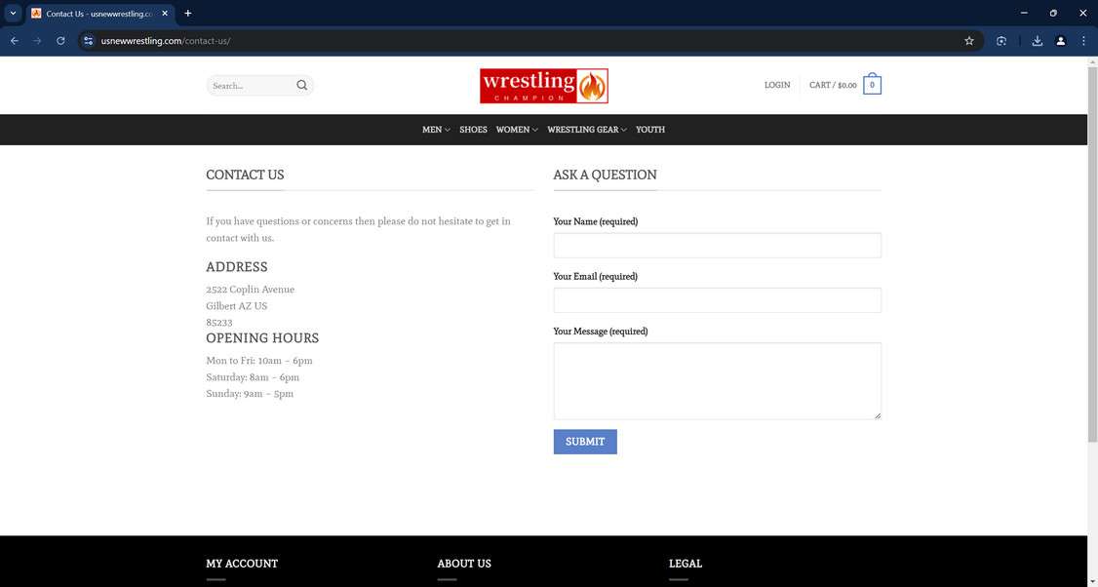Screen dimensions: 1098x587
Task: Click the ASK A QUESTION heading
Action: click(605, 176)
